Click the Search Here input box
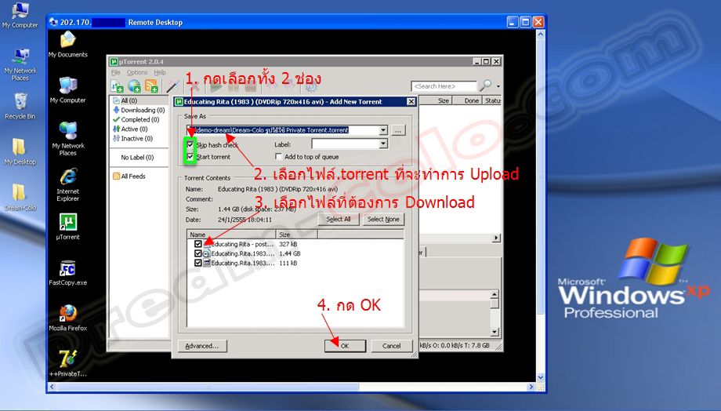 coord(444,86)
